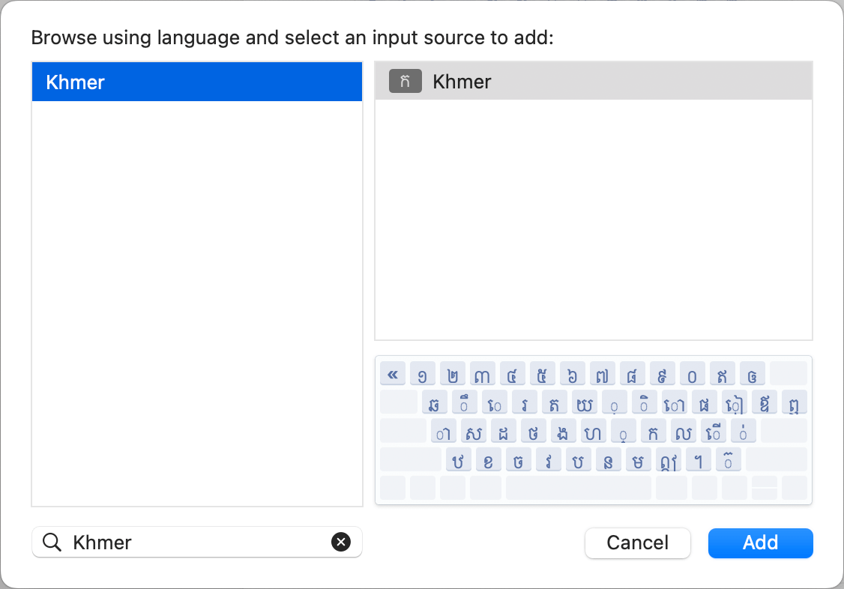The image size is (844, 589).
Task: Click the Khmer digit ១ key
Action: pos(423,373)
